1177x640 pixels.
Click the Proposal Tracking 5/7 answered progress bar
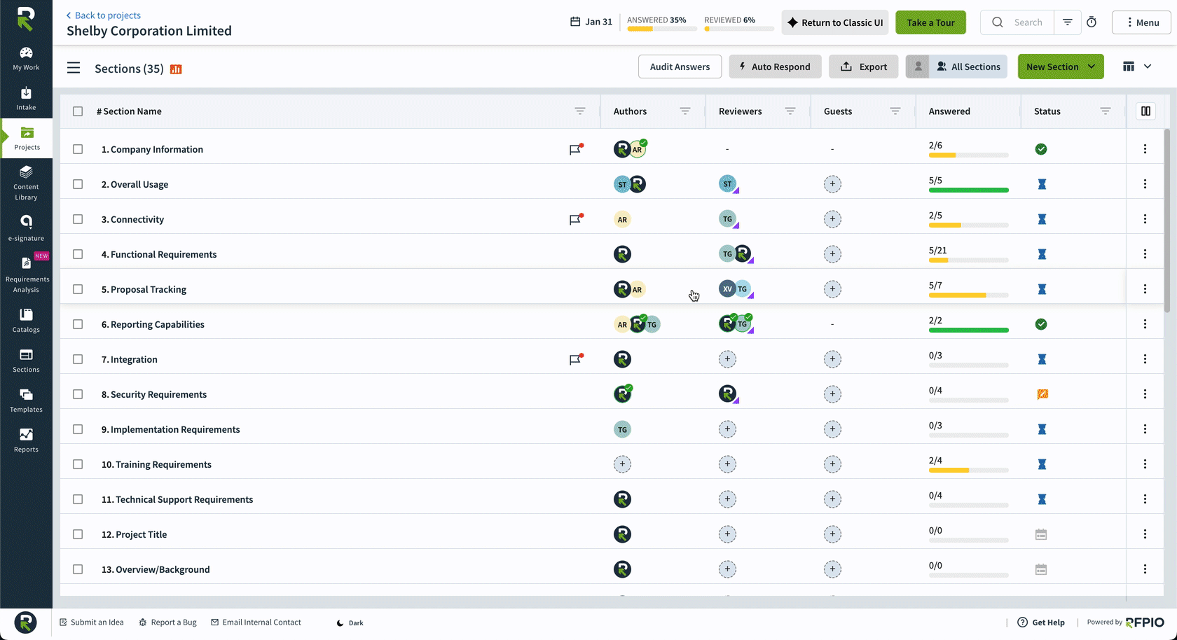click(968, 295)
